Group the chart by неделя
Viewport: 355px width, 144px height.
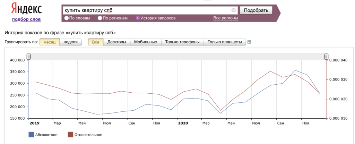tap(71, 42)
